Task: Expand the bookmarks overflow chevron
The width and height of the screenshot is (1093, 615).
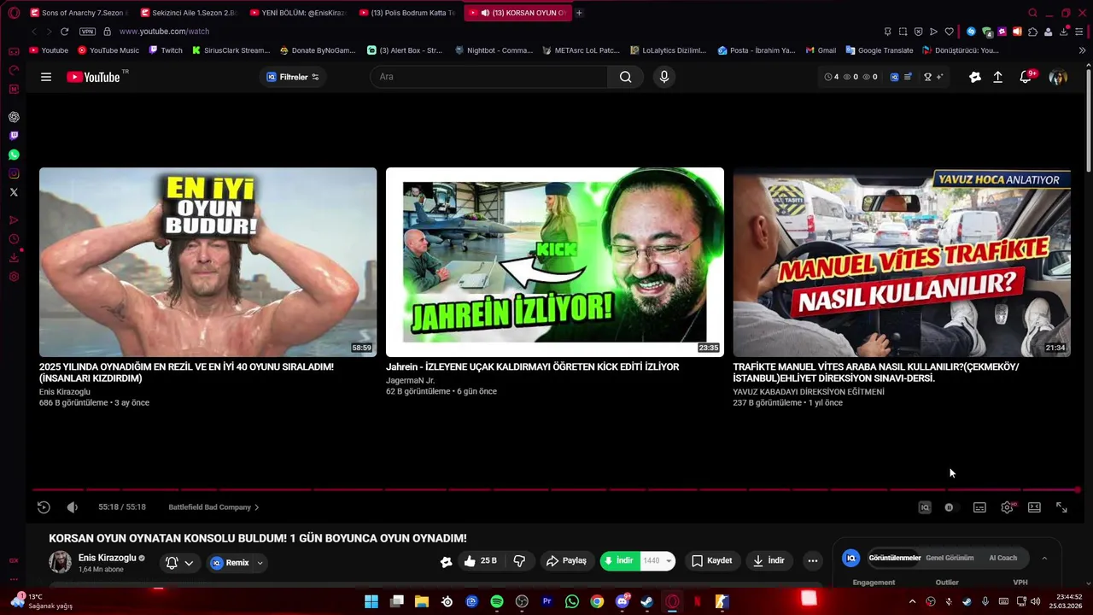Action: point(1082,50)
